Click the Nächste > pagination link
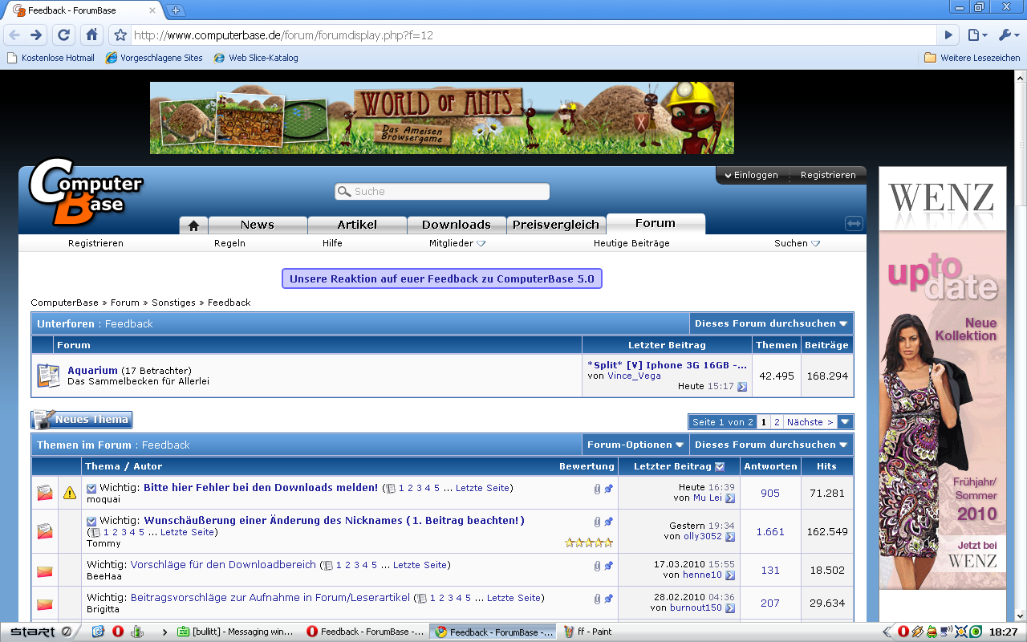1027x642 pixels. 810,422
